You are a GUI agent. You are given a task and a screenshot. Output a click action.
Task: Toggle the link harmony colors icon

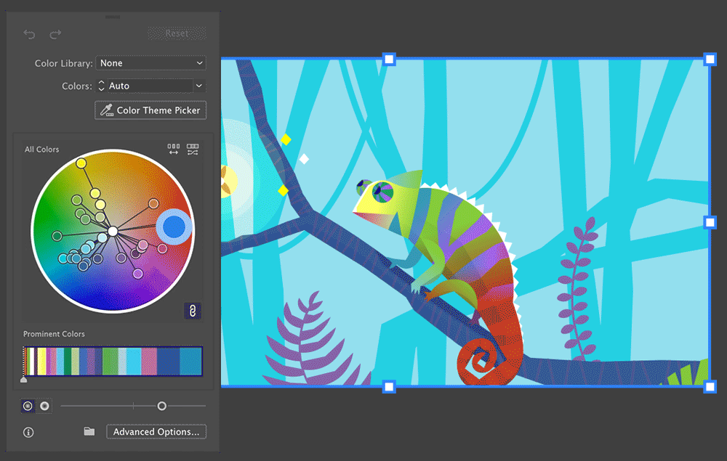[192, 311]
